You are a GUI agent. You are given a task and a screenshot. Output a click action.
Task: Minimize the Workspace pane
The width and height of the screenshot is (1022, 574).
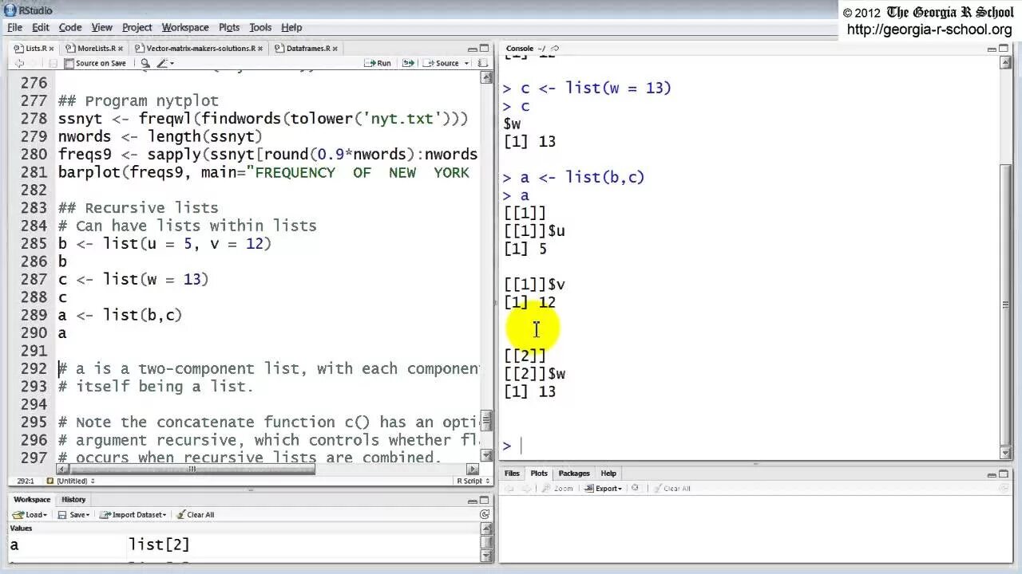(473, 500)
